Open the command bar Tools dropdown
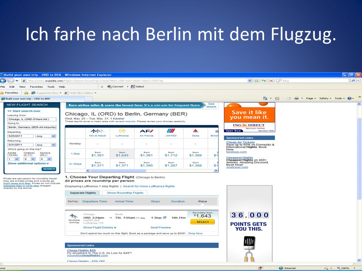Viewport: 362px width, 271px height. [339, 98]
